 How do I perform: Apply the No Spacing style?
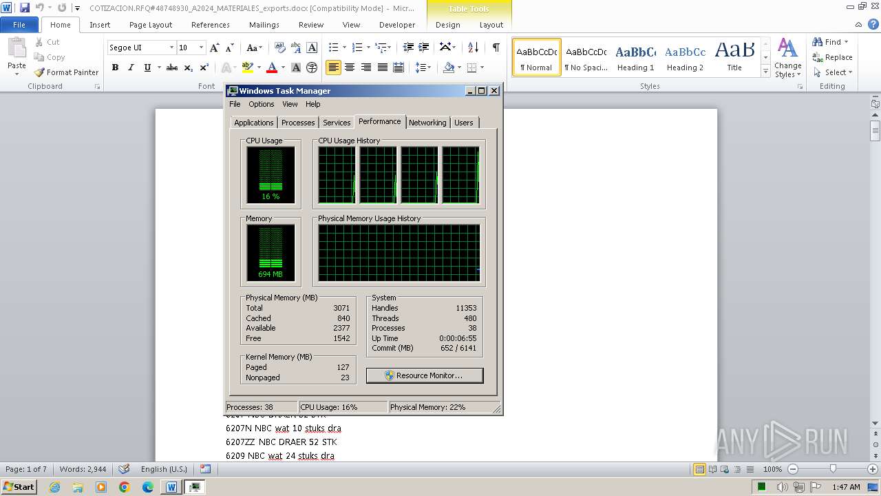(586, 57)
